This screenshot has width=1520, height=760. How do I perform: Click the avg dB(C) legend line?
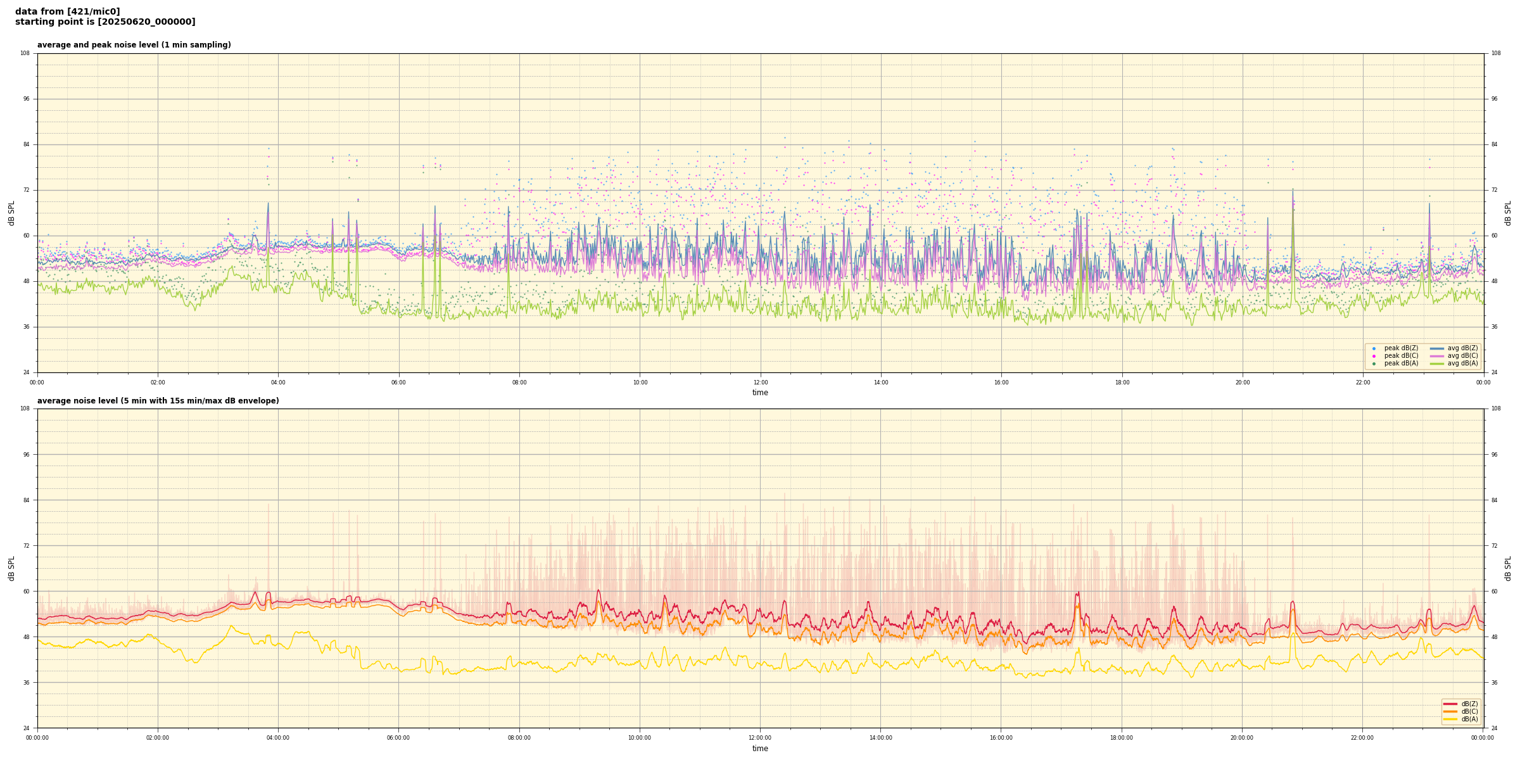pyautogui.click(x=1437, y=356)
